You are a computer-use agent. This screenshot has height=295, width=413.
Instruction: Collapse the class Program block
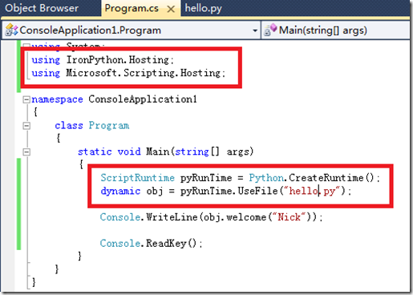(26, 126)
